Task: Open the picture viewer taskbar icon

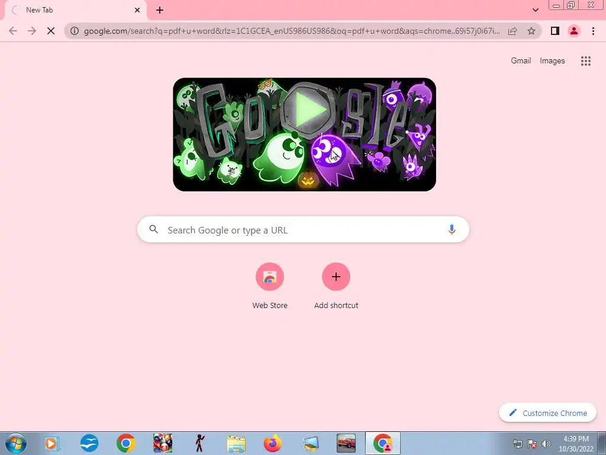Action: [x=310, y=443]
